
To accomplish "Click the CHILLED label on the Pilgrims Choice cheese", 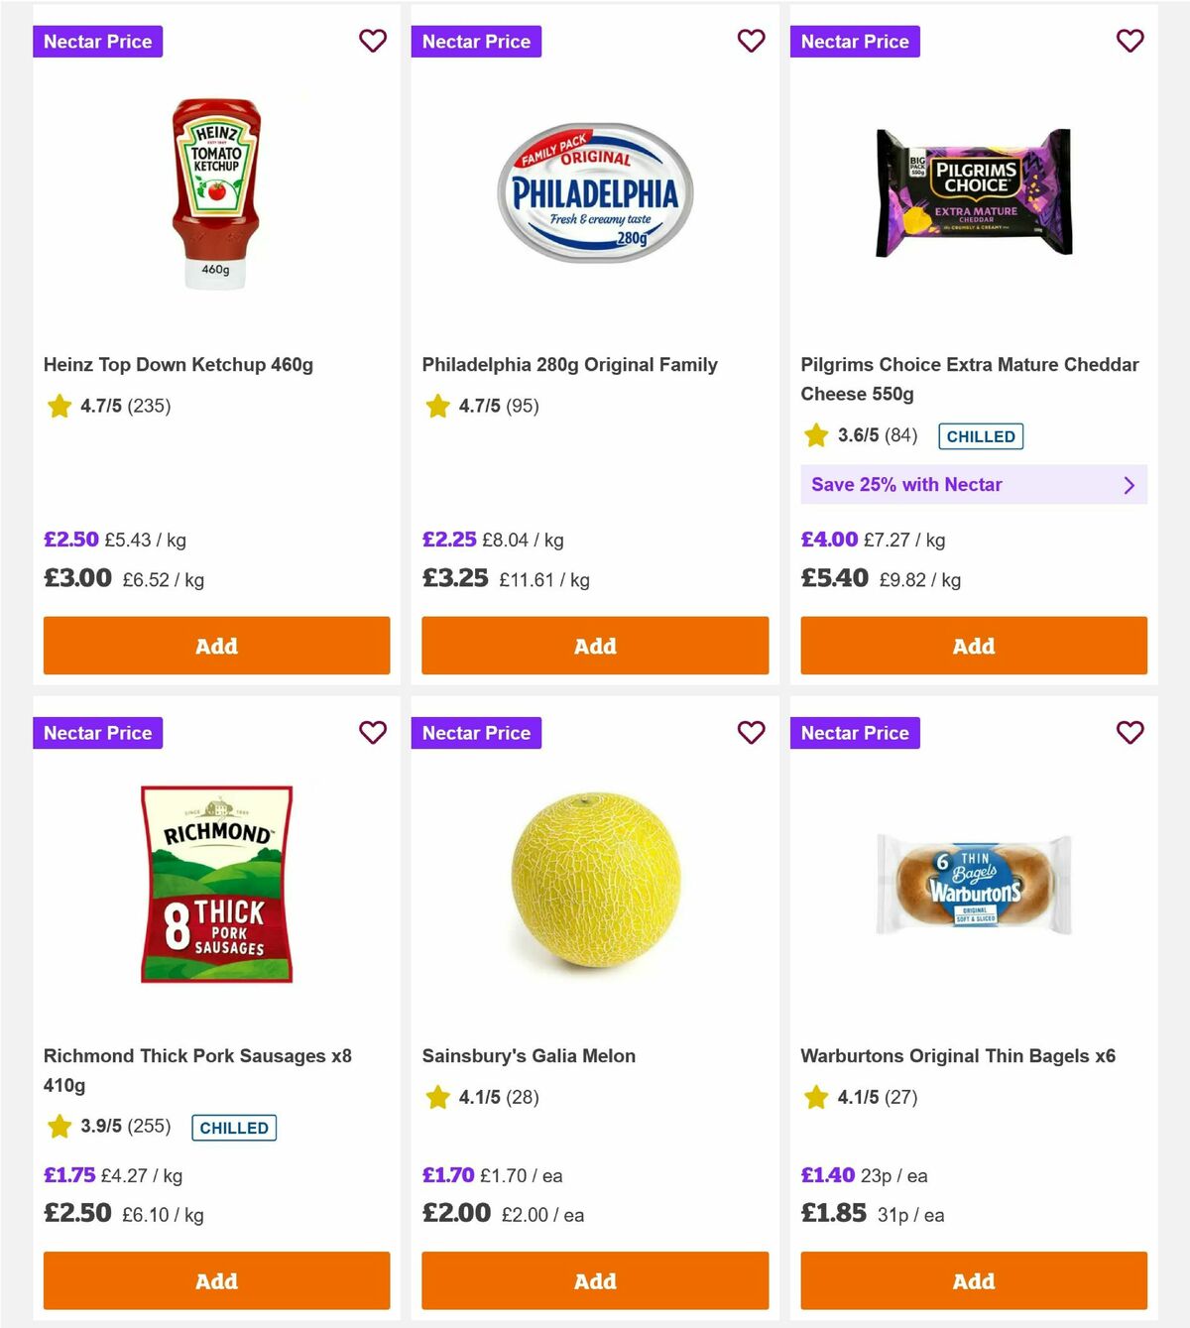I will click(x=981, y=435).
